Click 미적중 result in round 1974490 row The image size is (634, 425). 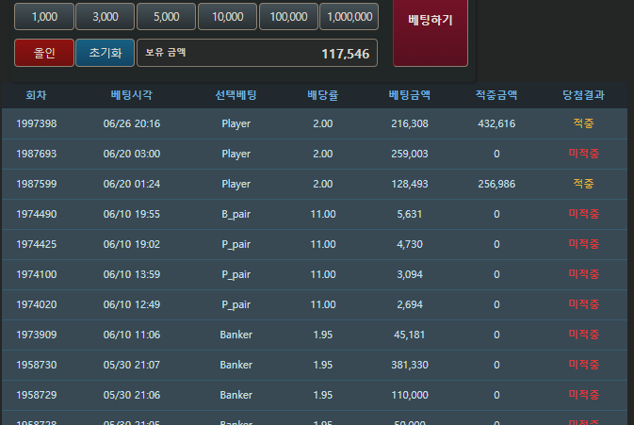click(583, 214)
